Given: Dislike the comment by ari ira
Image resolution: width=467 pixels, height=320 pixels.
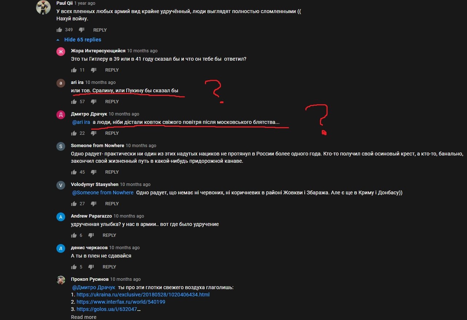Looking at the screenshot, I should click(94, 101).
